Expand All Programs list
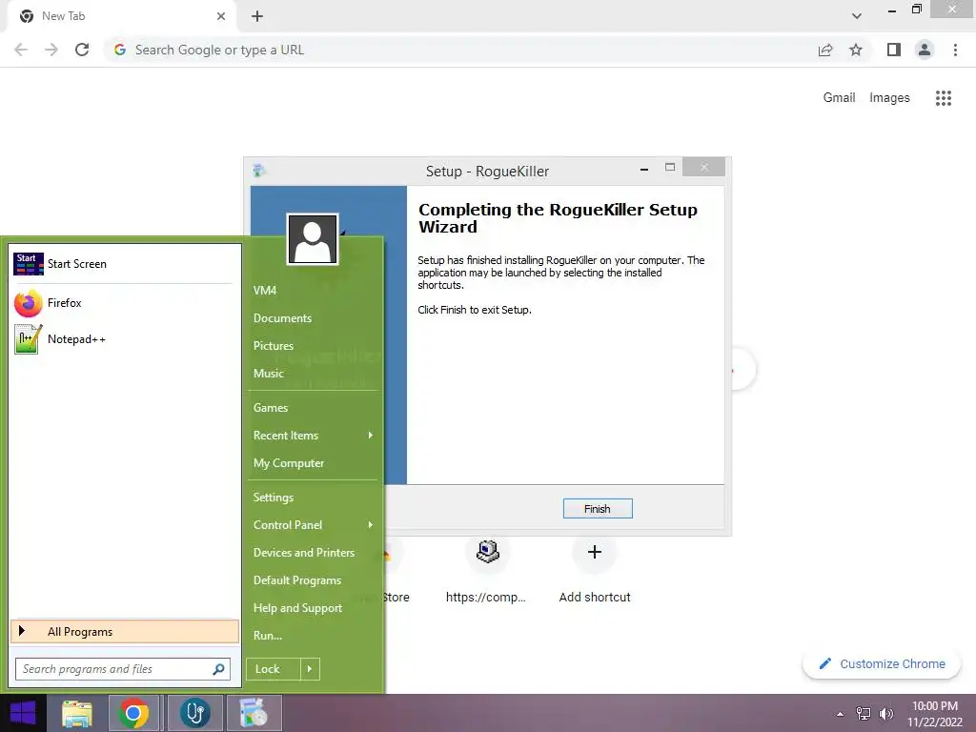The image size is (976, 732). [x=125, y=632]
